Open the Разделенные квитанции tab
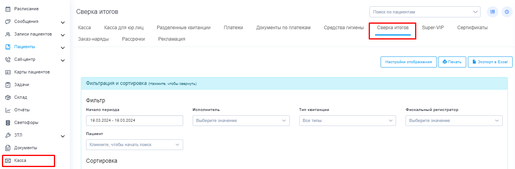This screenshot has height=169, width=515. (184, 28)
